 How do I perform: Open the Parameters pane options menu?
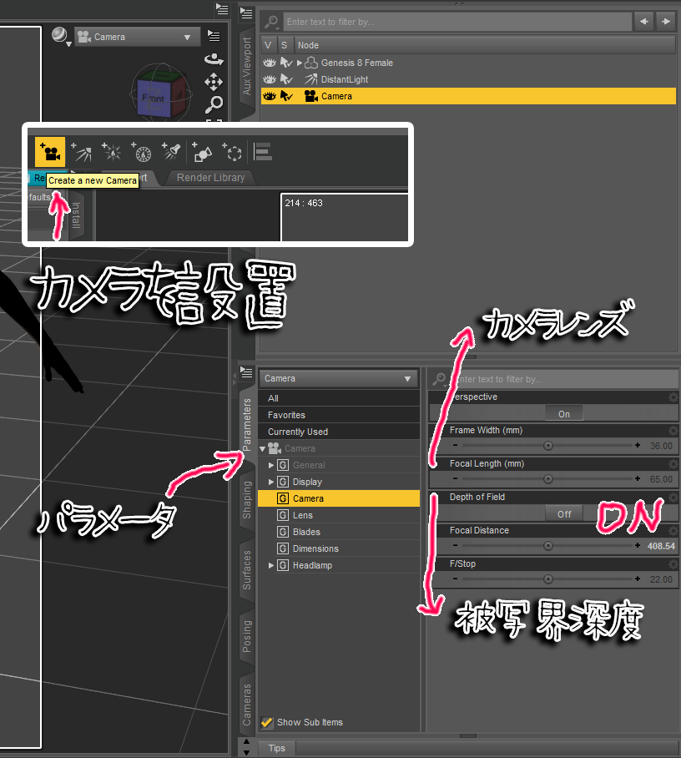click(246, 372)
